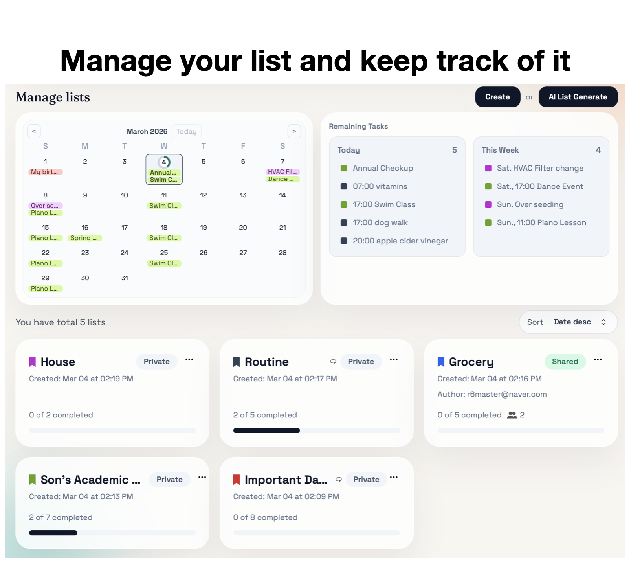Click the green bookmark on Son's Academic list
This screenshot has height=570, width=631.
[32, 480]
